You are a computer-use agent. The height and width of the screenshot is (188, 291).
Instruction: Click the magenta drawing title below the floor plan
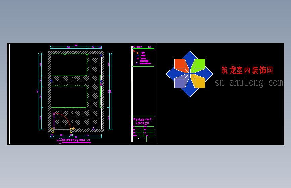click(x=76, y=140)
